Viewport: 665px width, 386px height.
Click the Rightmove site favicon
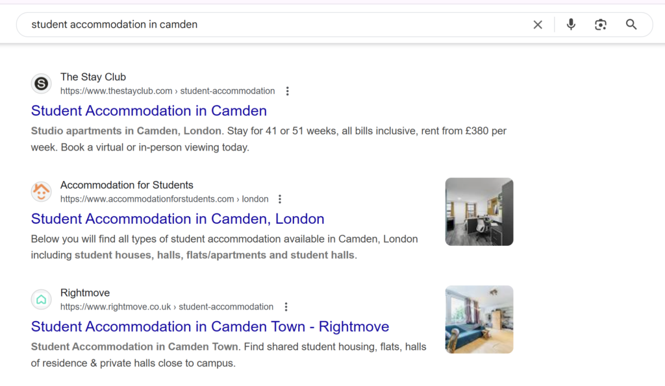[x=41, y=300]
